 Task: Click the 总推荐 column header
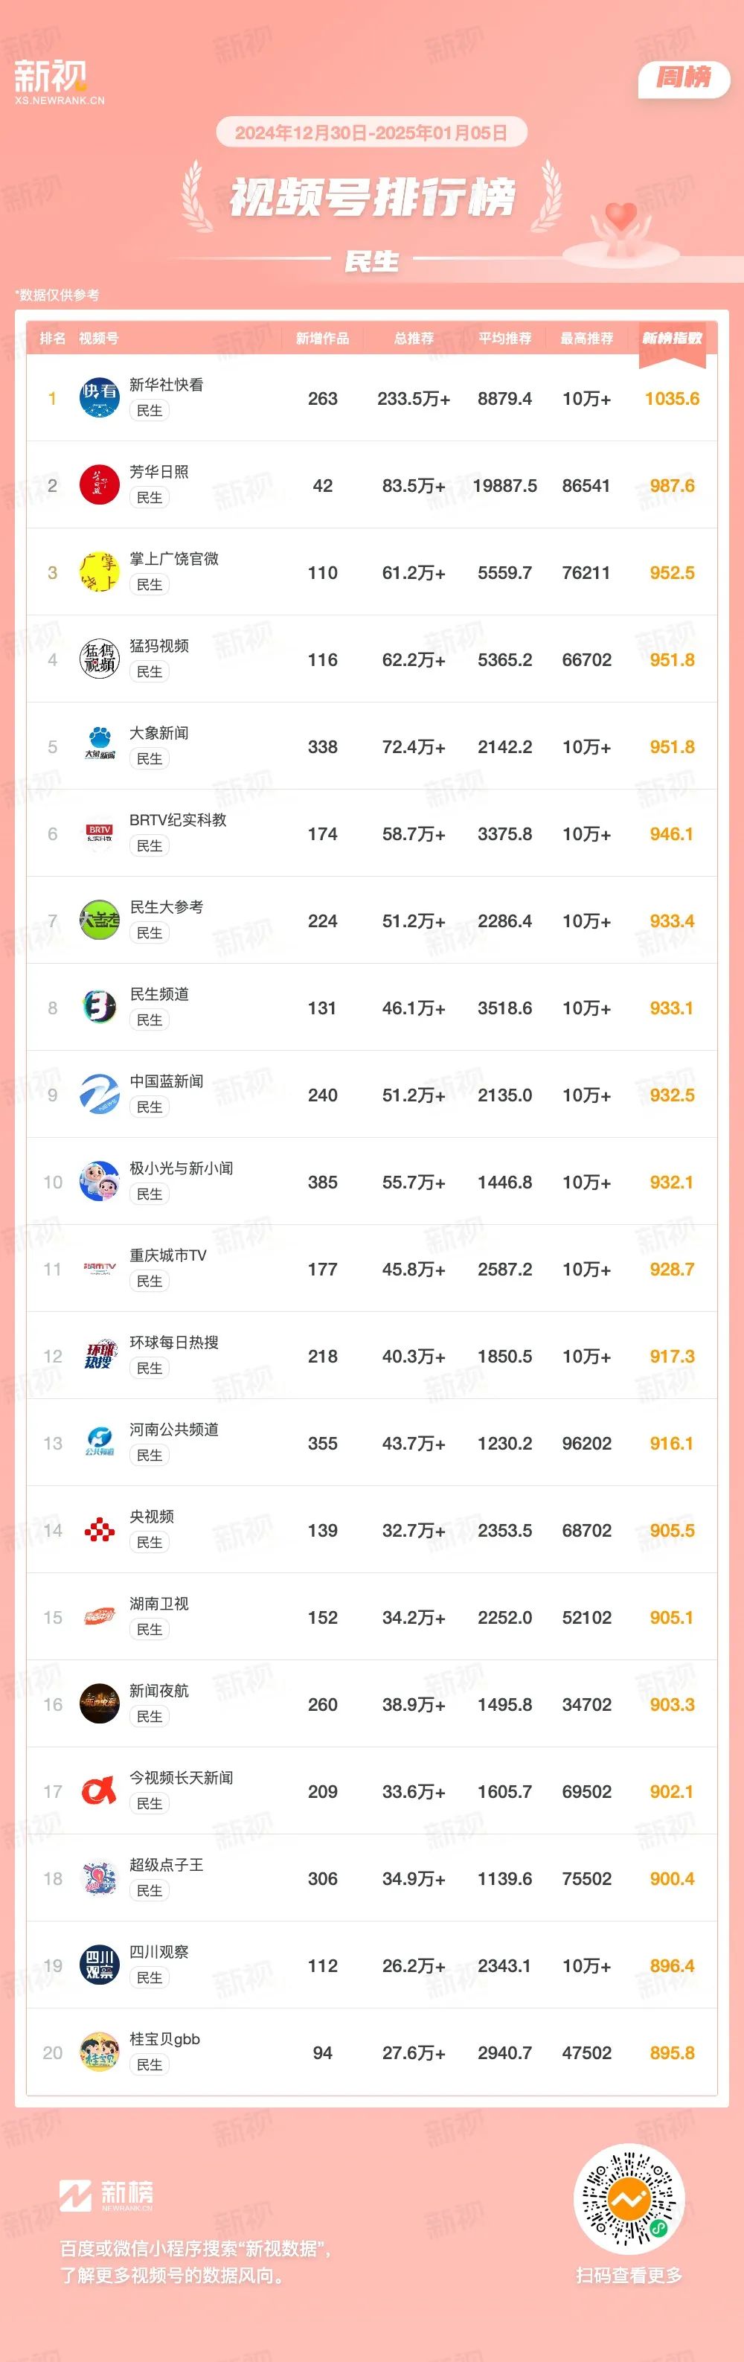[413, 339]
